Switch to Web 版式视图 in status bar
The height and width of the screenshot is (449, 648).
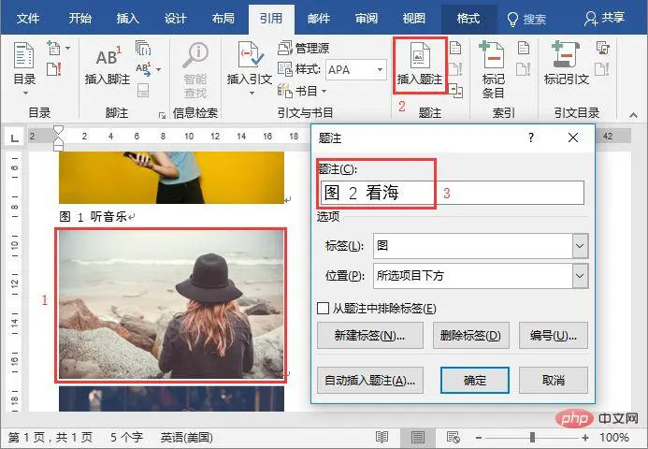(453, 437)
